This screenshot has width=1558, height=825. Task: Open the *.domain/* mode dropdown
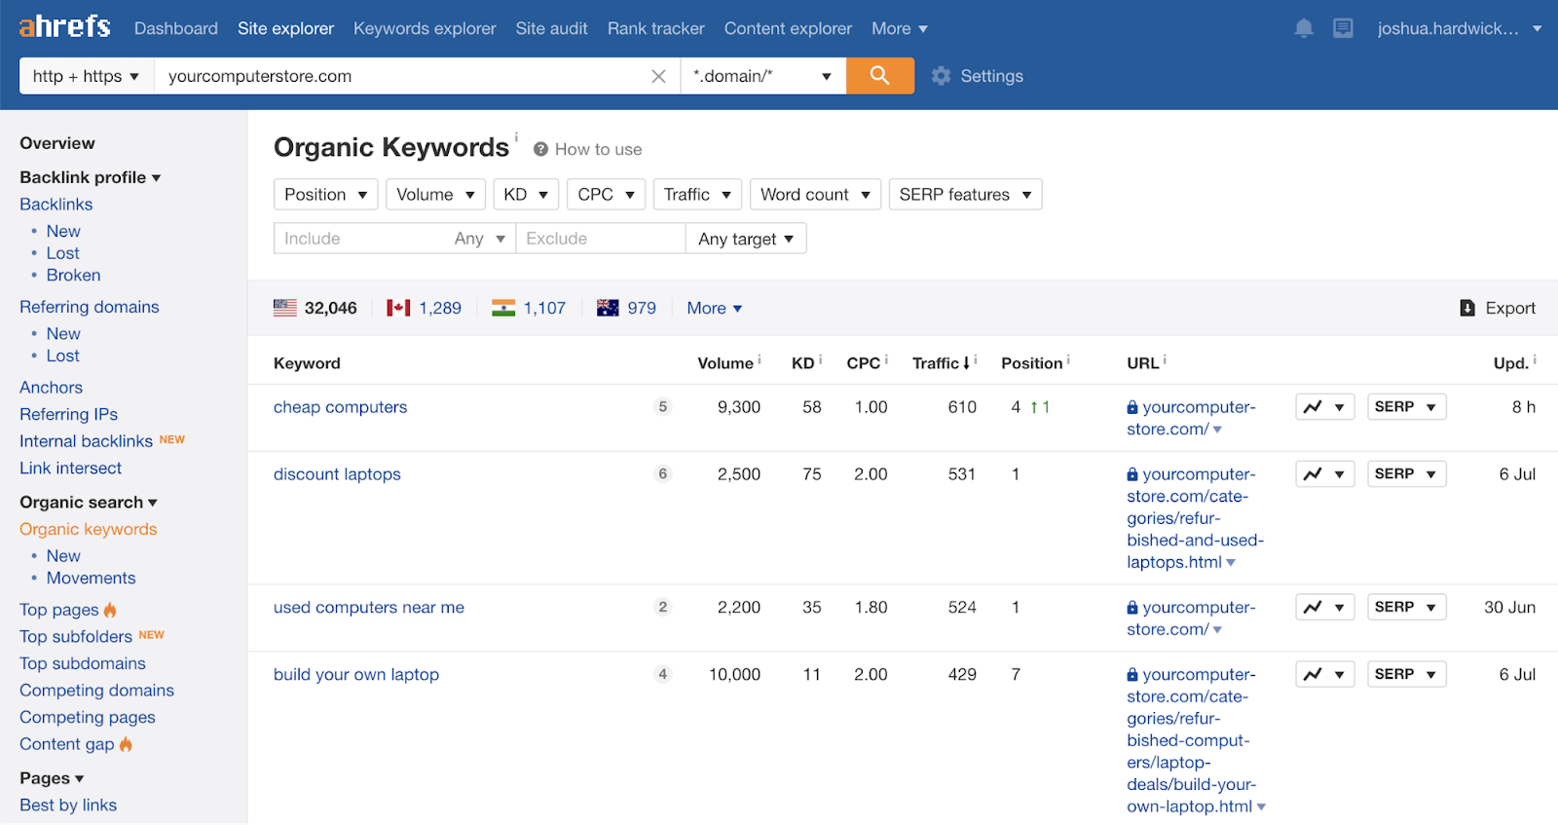point(761,76)
